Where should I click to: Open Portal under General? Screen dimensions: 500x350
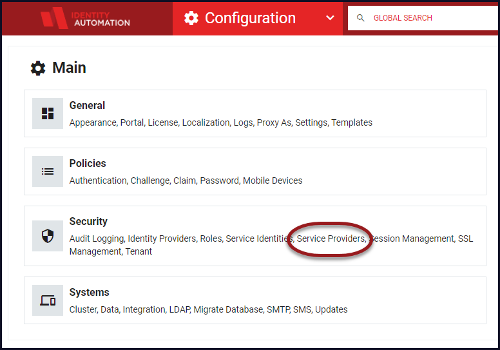click(x=131, y=122)
